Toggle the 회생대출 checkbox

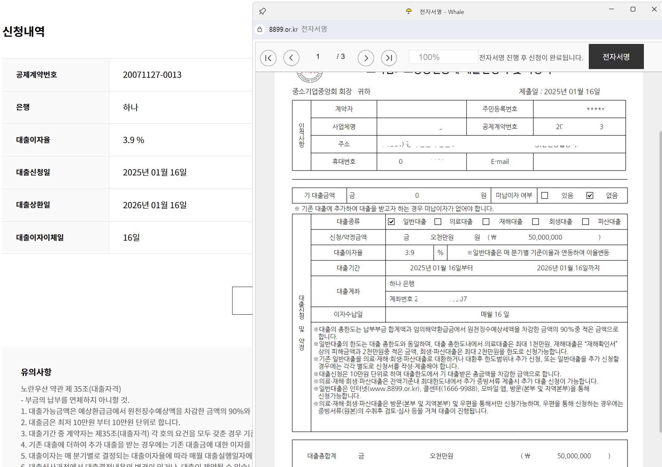(x=536, y=222)
